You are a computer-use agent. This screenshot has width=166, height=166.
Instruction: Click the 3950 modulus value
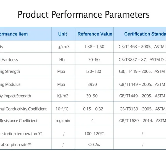(x=92, y=84)
